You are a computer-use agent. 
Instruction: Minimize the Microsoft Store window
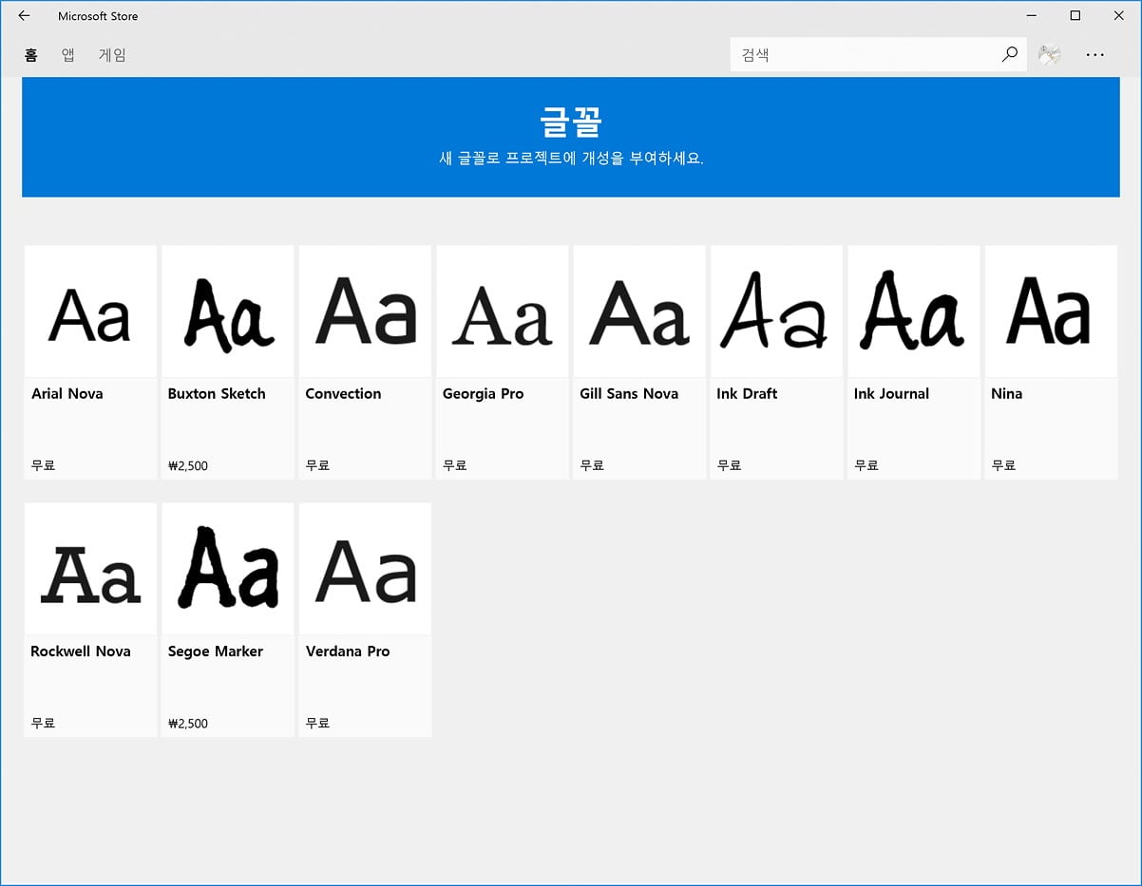1032,15
